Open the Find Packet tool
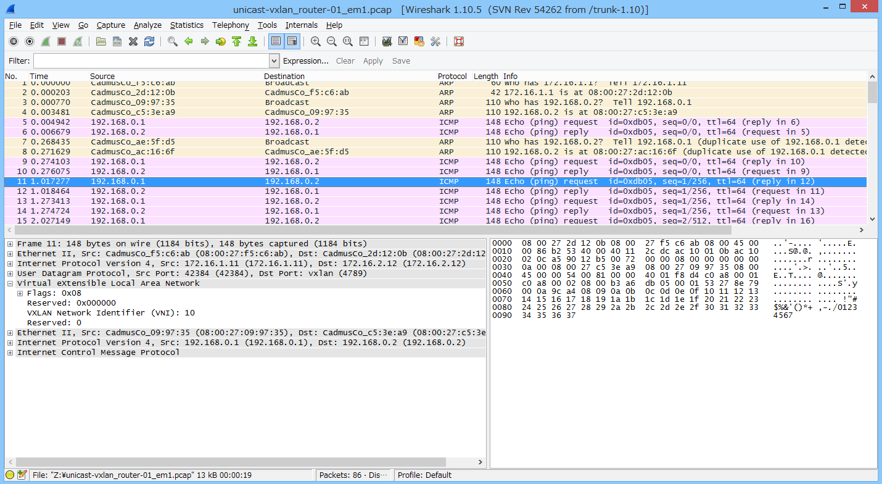The height and width of the screenshot is (484, 882). 172,41
